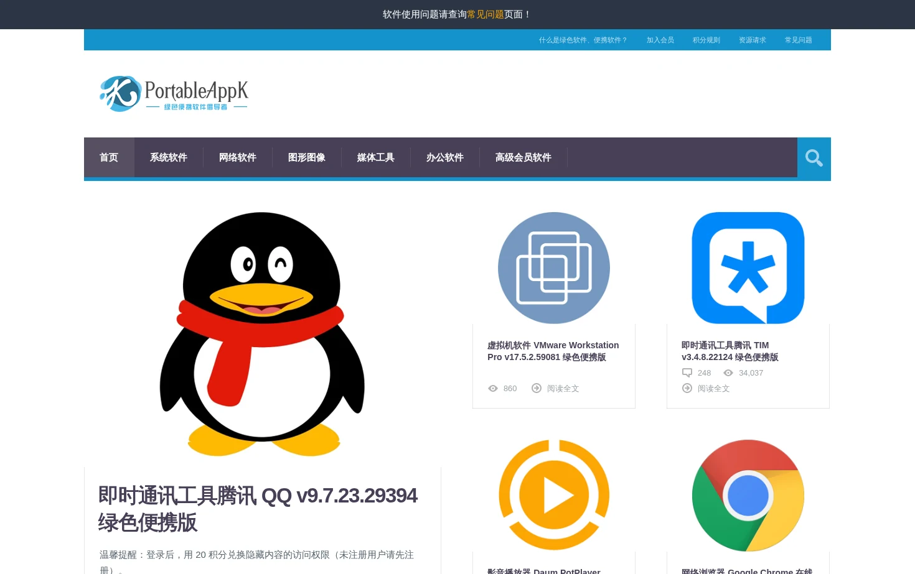This screenshot has width=915, height=574.
Task: Click the 加入会员 link
Action: tap(660, 40)
